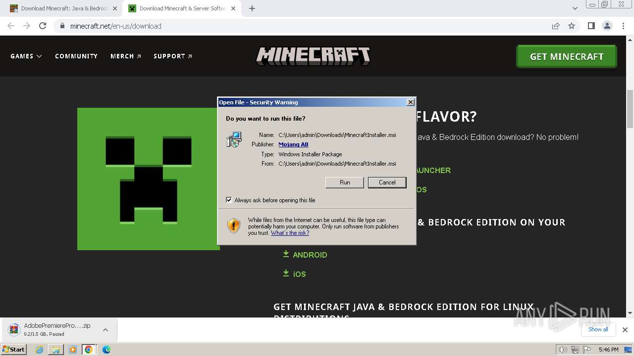Download Minecraft for iOS link
This screenshot has width=634, height=356.
point(299,274)
